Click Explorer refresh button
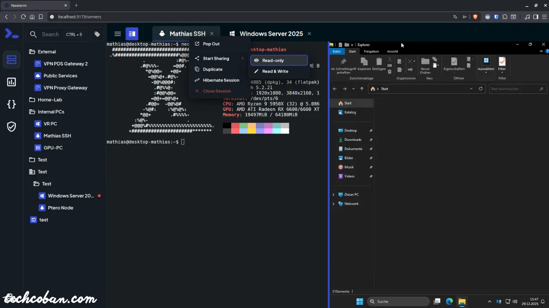The width and height of the screenshot is (549, 308). click(481, 89)
